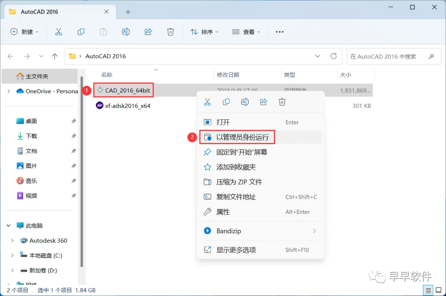Click the toolbar Cut scissors icon
446x296 pixels.
58,32
